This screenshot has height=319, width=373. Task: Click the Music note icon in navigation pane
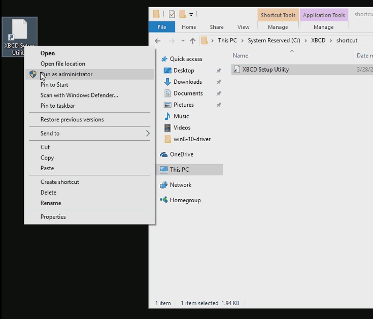tap(167, 116)
